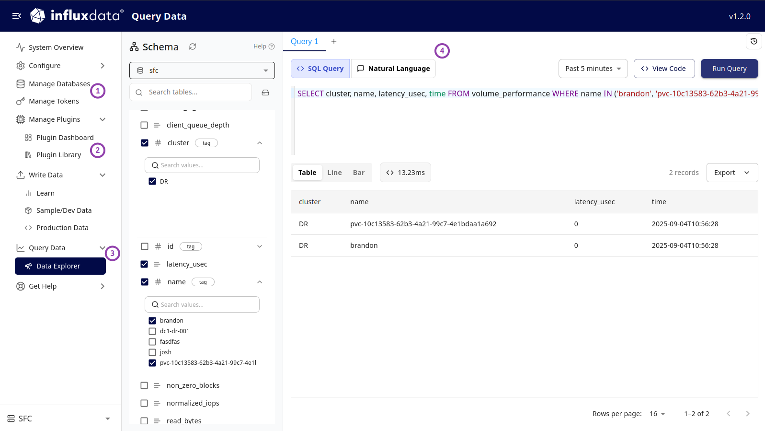Image resolution: width=765 pixels, height=431 pixels.
Task: Expand the Get Help menu
Action: [61, 286]
